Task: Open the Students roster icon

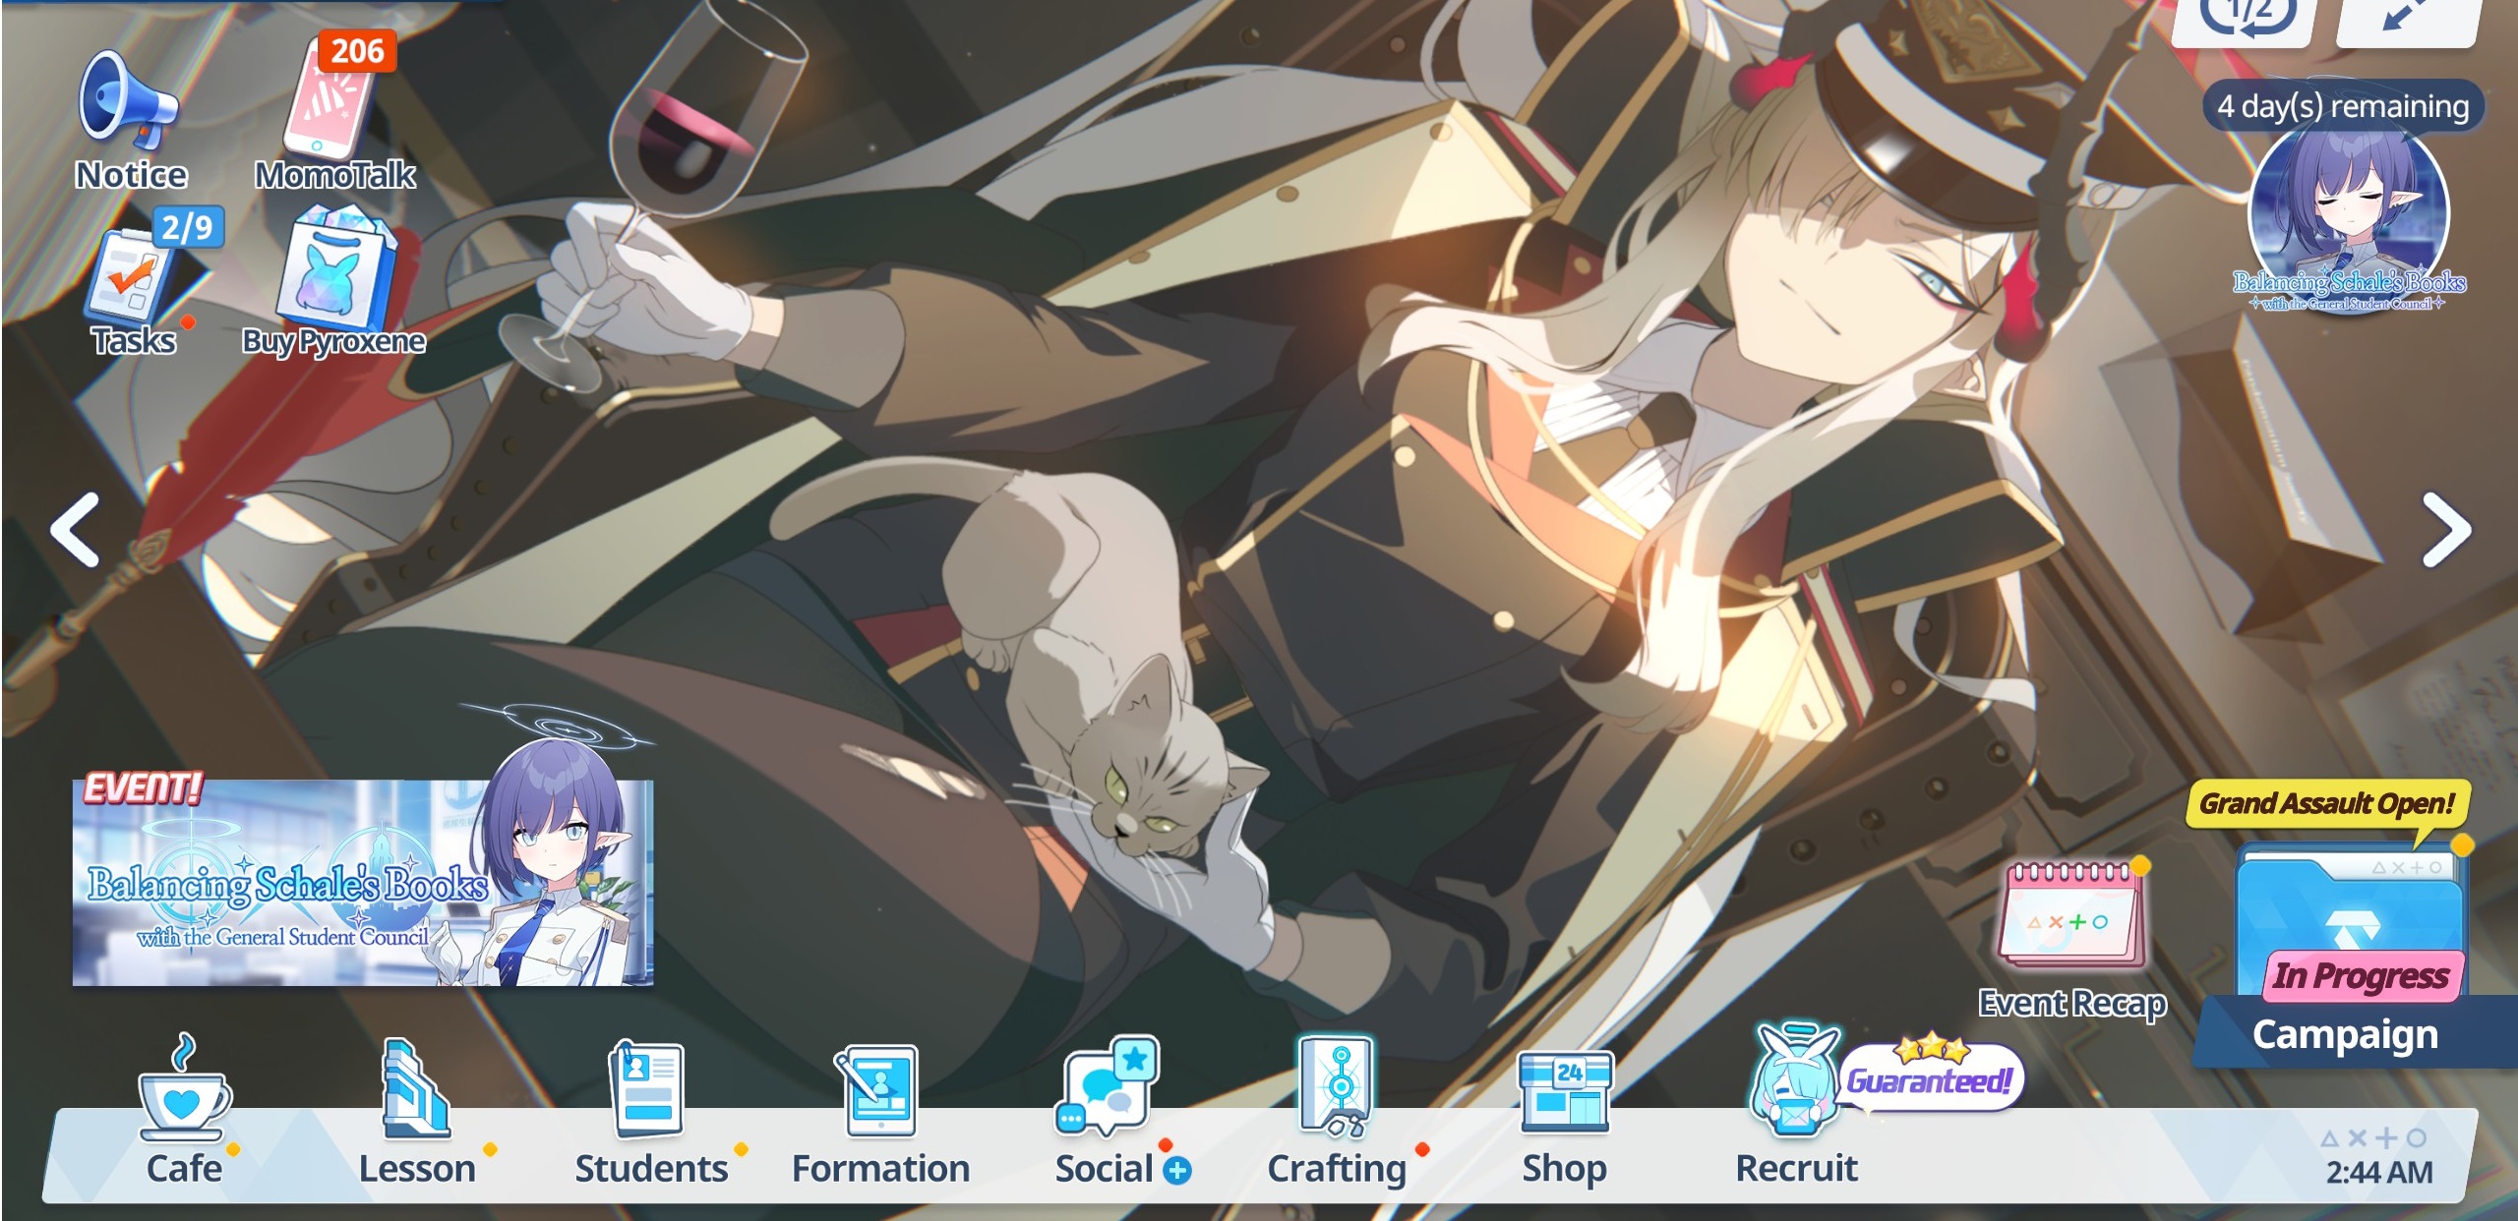Action: coord(647,1089)
